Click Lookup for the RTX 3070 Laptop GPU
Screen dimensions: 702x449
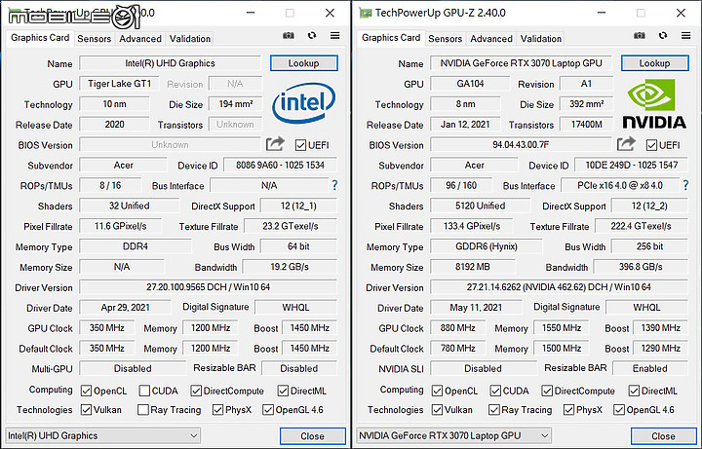pyautogui.click(x=654, y=63)
